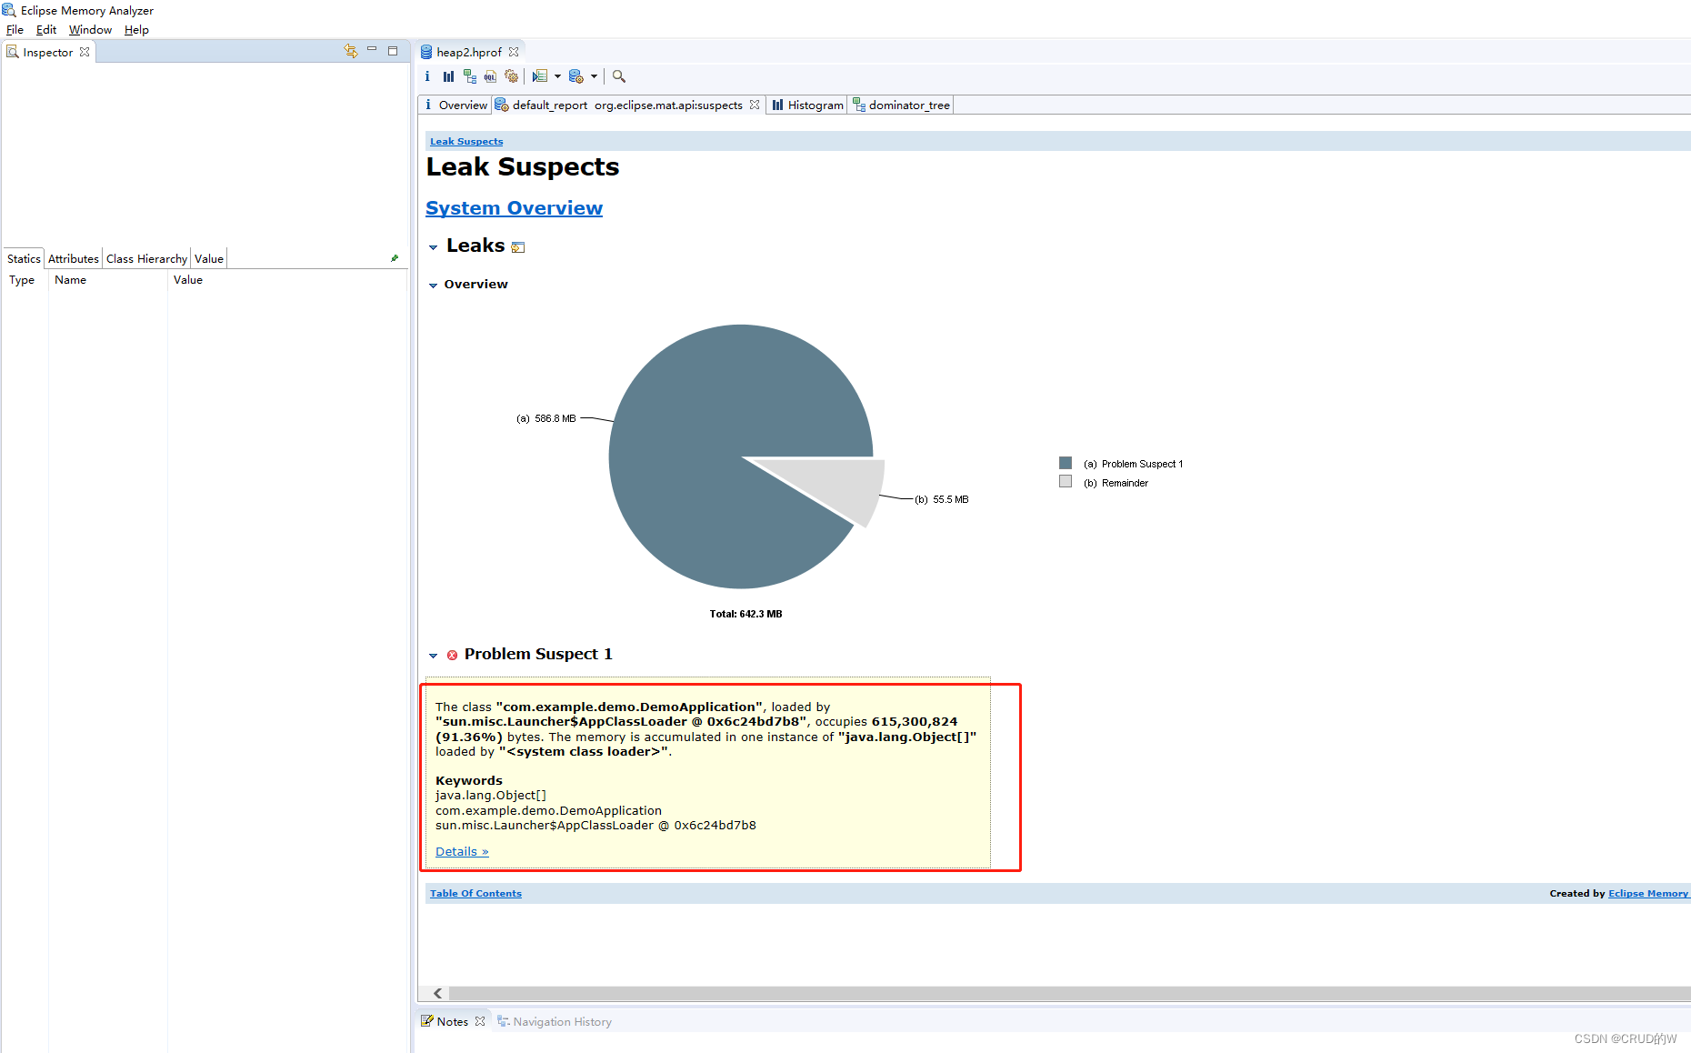Click the Leak Suspects breadcrumb link
The height and width of the screenshot is (1053, 1691).
click(466, 142)
